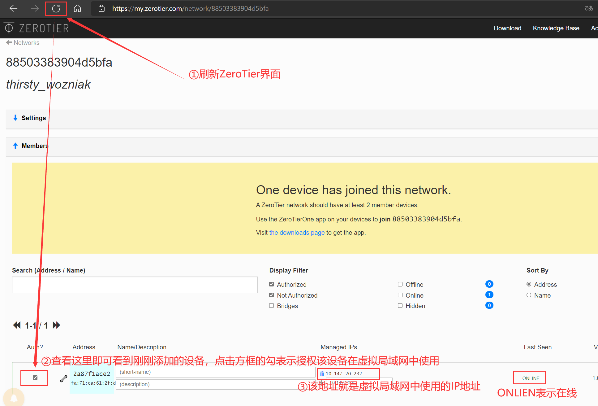Click the Online count badge
This screenshot has width=598, height=406.
[x=489, y=295]
